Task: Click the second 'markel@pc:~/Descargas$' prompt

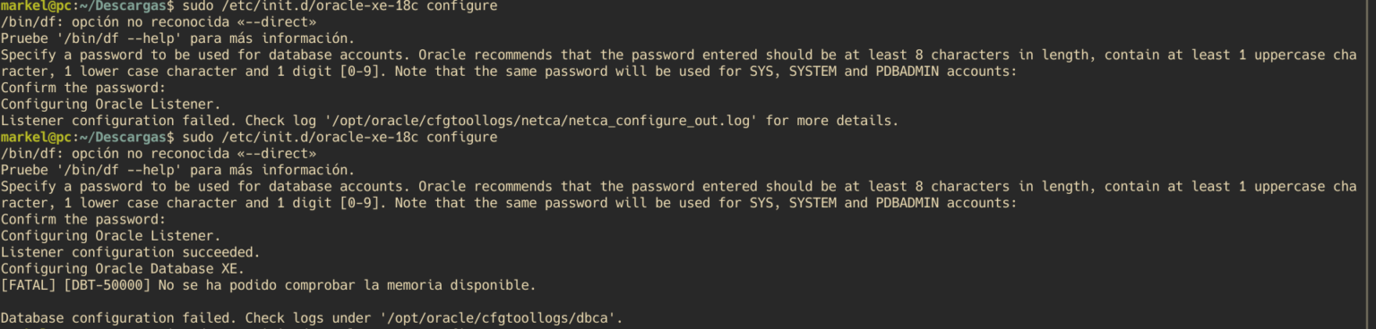Action: tap(87, 137)
